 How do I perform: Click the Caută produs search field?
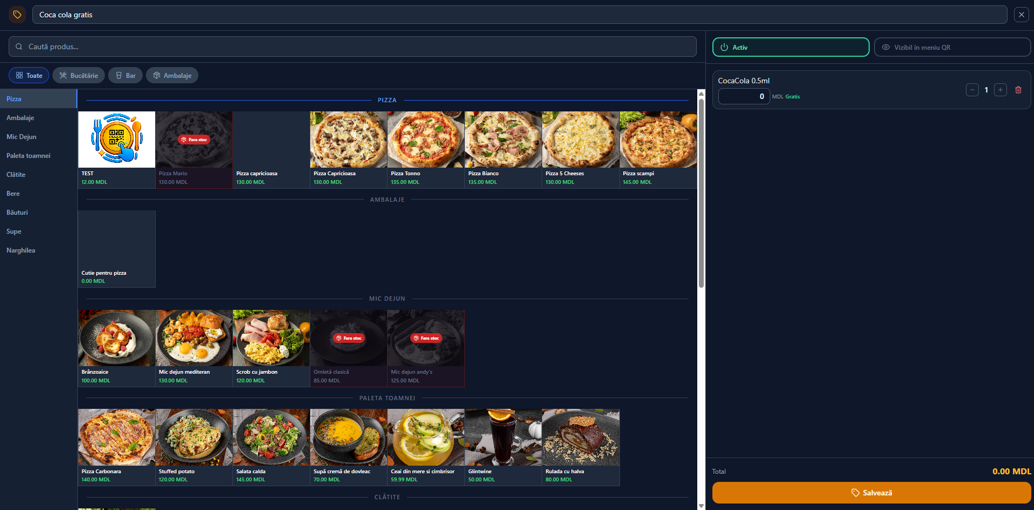point(352,47)
